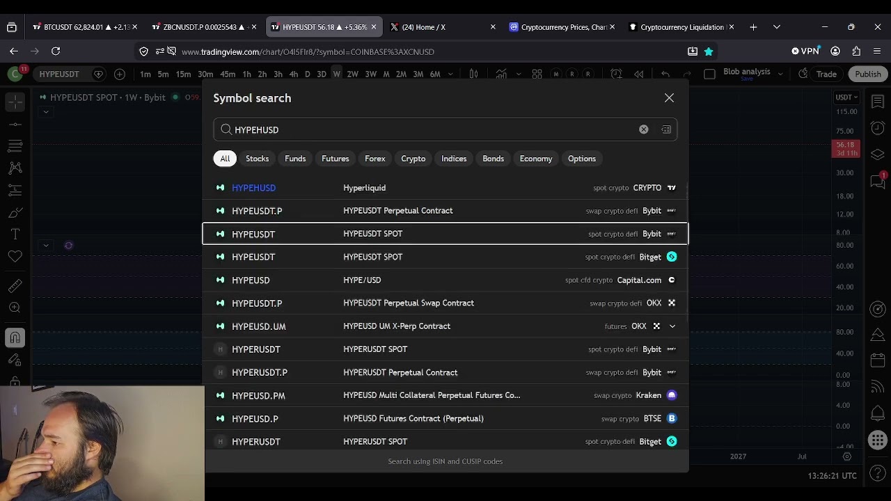891x501 pixels.
Task: Open the alerts clock icon
Action: [878, 128]
